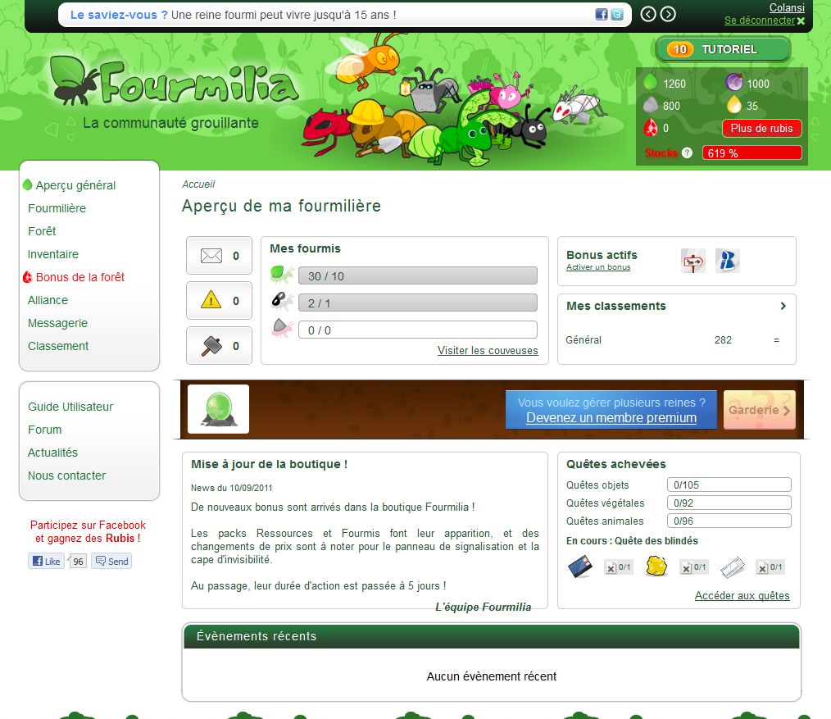The width and height of the screenshot is (831, 719).
Task: Click Nous contacter link
Action: 66,476
